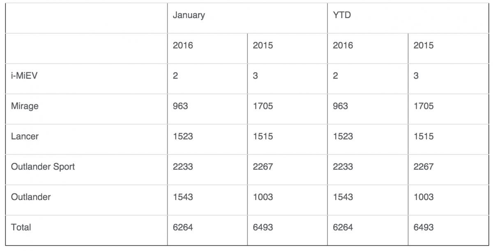Select Total YTD 2015 value 6493
493x251 pixels.
(x=424, y=227)
